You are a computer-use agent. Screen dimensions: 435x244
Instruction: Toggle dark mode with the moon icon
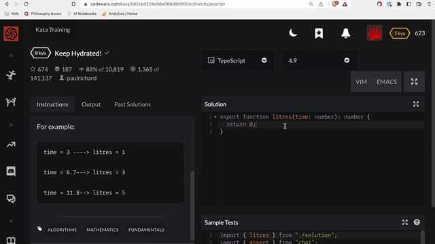[293, 33]
